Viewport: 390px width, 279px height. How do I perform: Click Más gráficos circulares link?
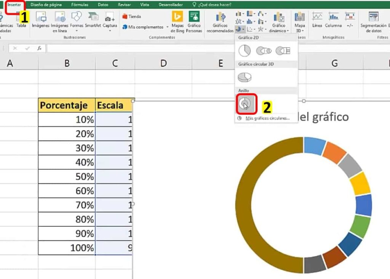click(x=267, y=118)
